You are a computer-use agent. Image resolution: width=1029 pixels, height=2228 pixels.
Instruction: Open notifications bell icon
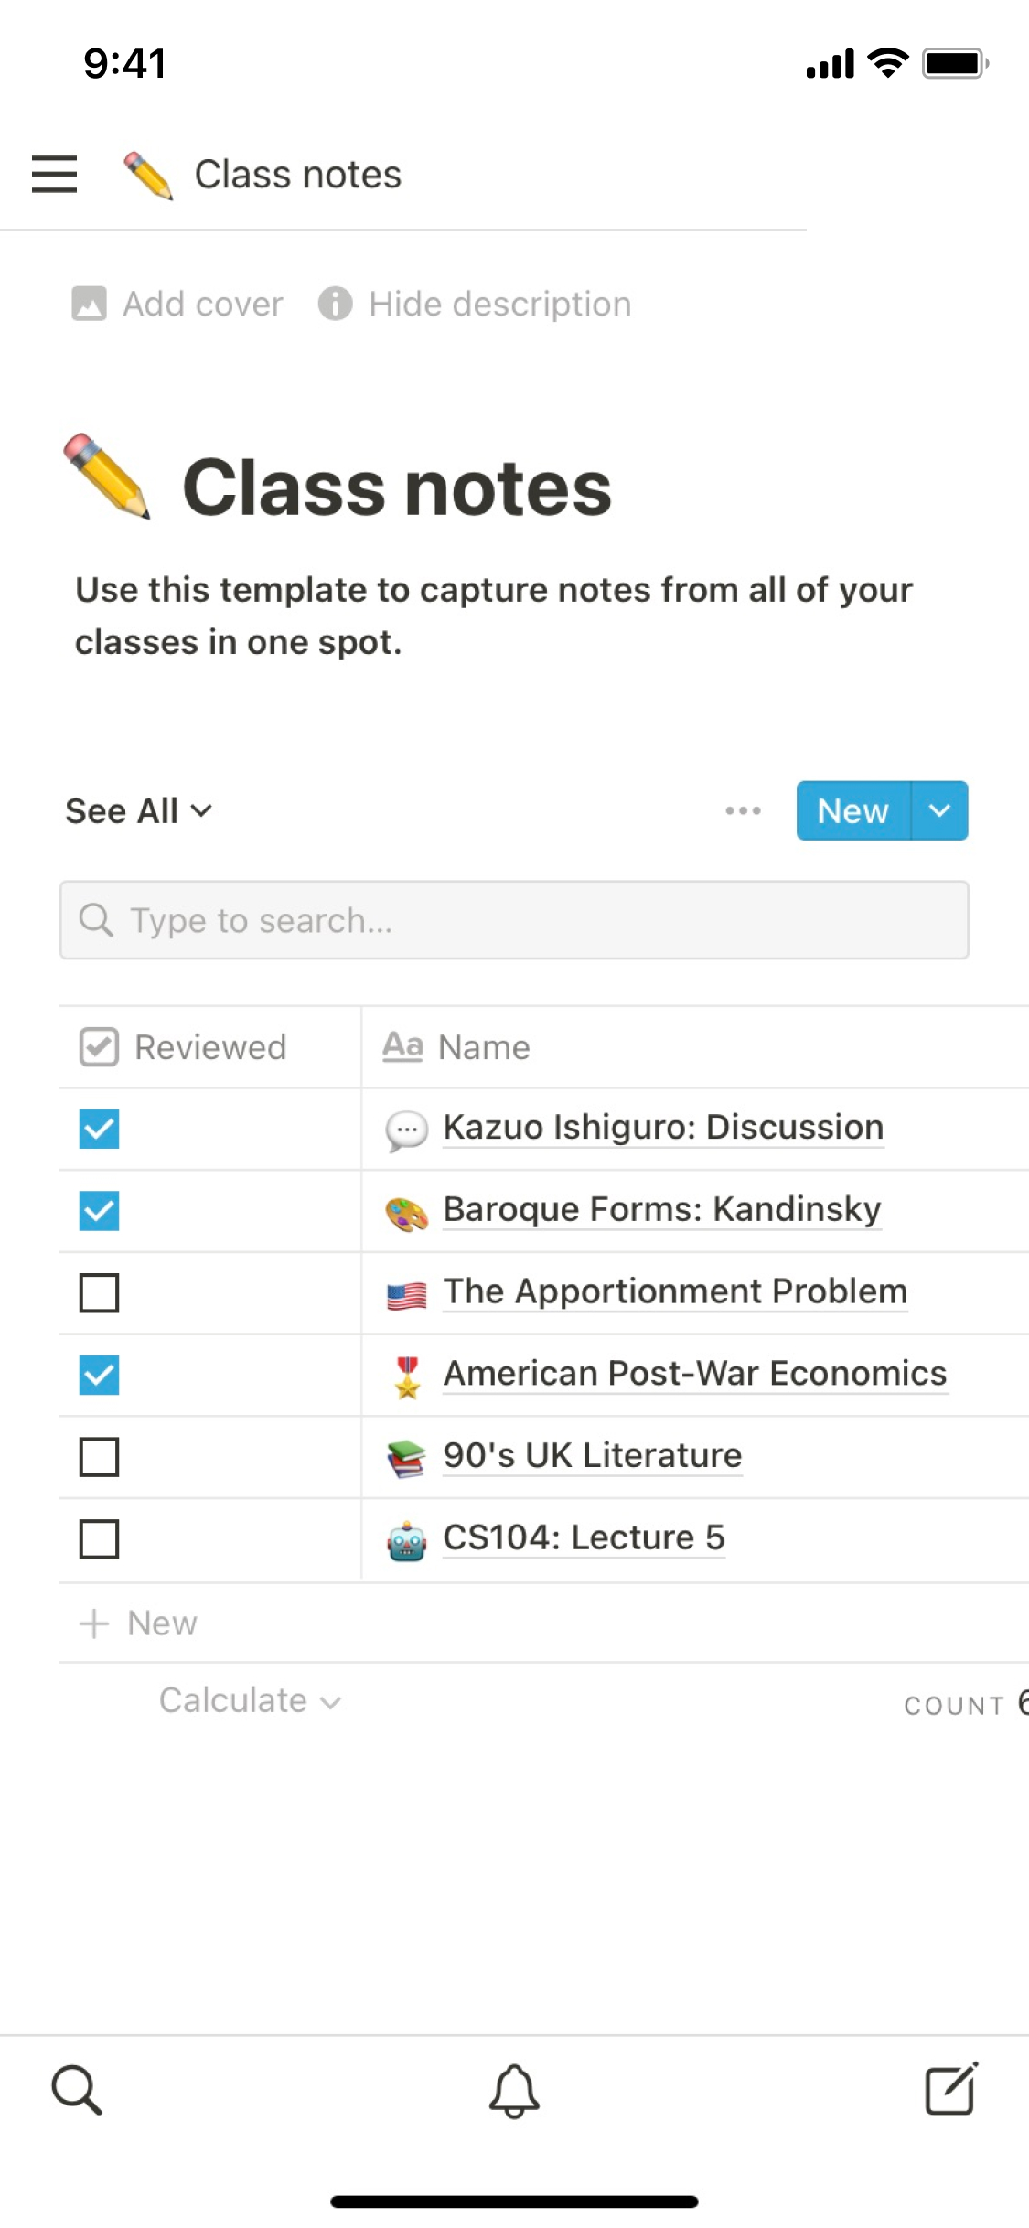point(514,2090)
